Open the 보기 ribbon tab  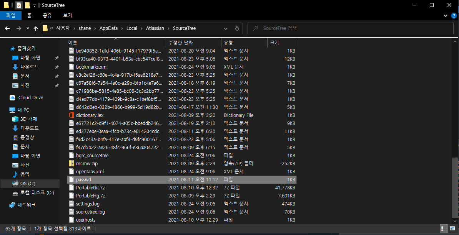pos(68,15)
